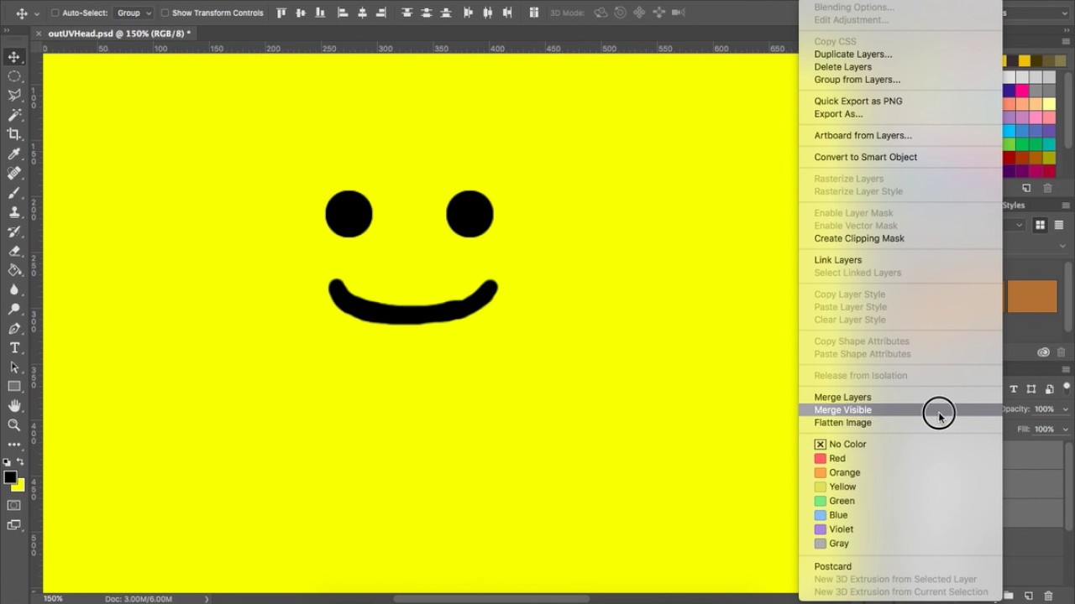Open the Auto-Select Group dropdown
The height and width of the screenshot is (604, 1075).
tap(134, 13)
